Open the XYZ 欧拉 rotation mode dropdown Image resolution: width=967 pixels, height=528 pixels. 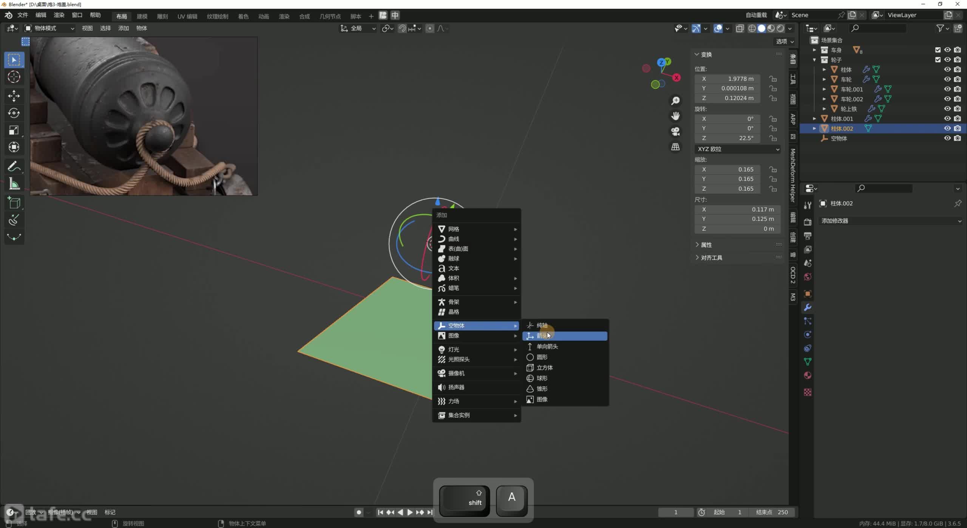point(738,149)
